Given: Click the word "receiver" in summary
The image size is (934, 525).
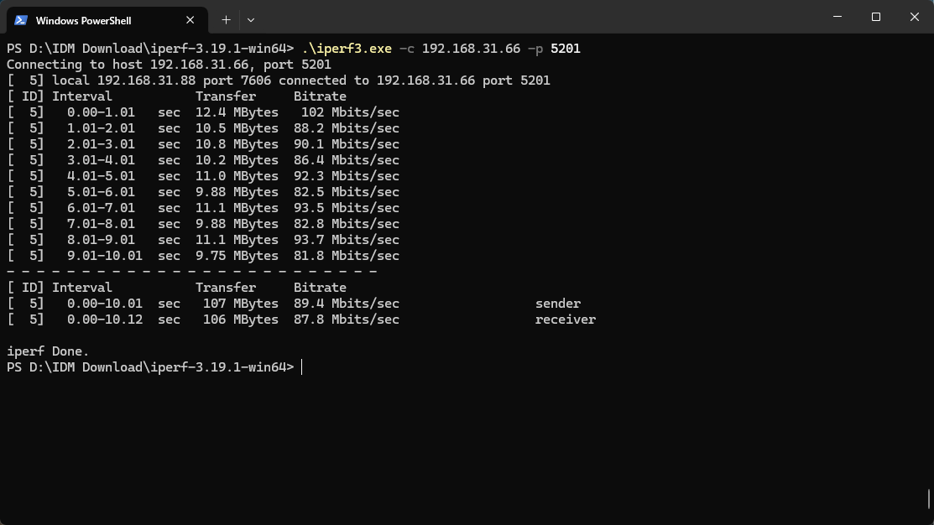Looking at the screenshot, I should [566, 320].
